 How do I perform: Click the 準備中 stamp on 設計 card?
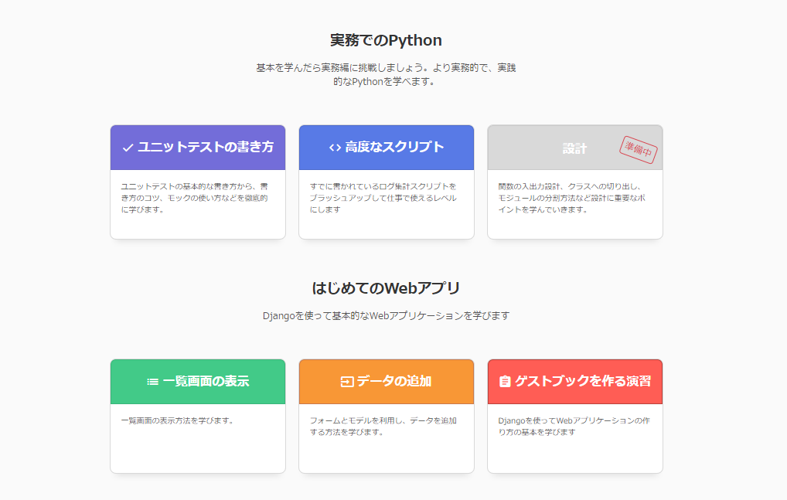(638, 149)
